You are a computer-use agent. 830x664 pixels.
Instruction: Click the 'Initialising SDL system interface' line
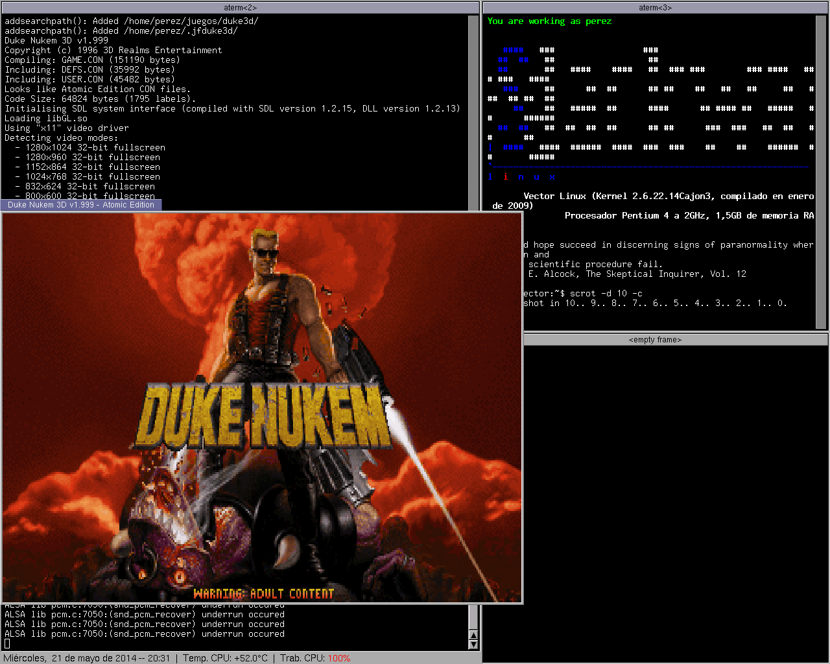(233, 108)
